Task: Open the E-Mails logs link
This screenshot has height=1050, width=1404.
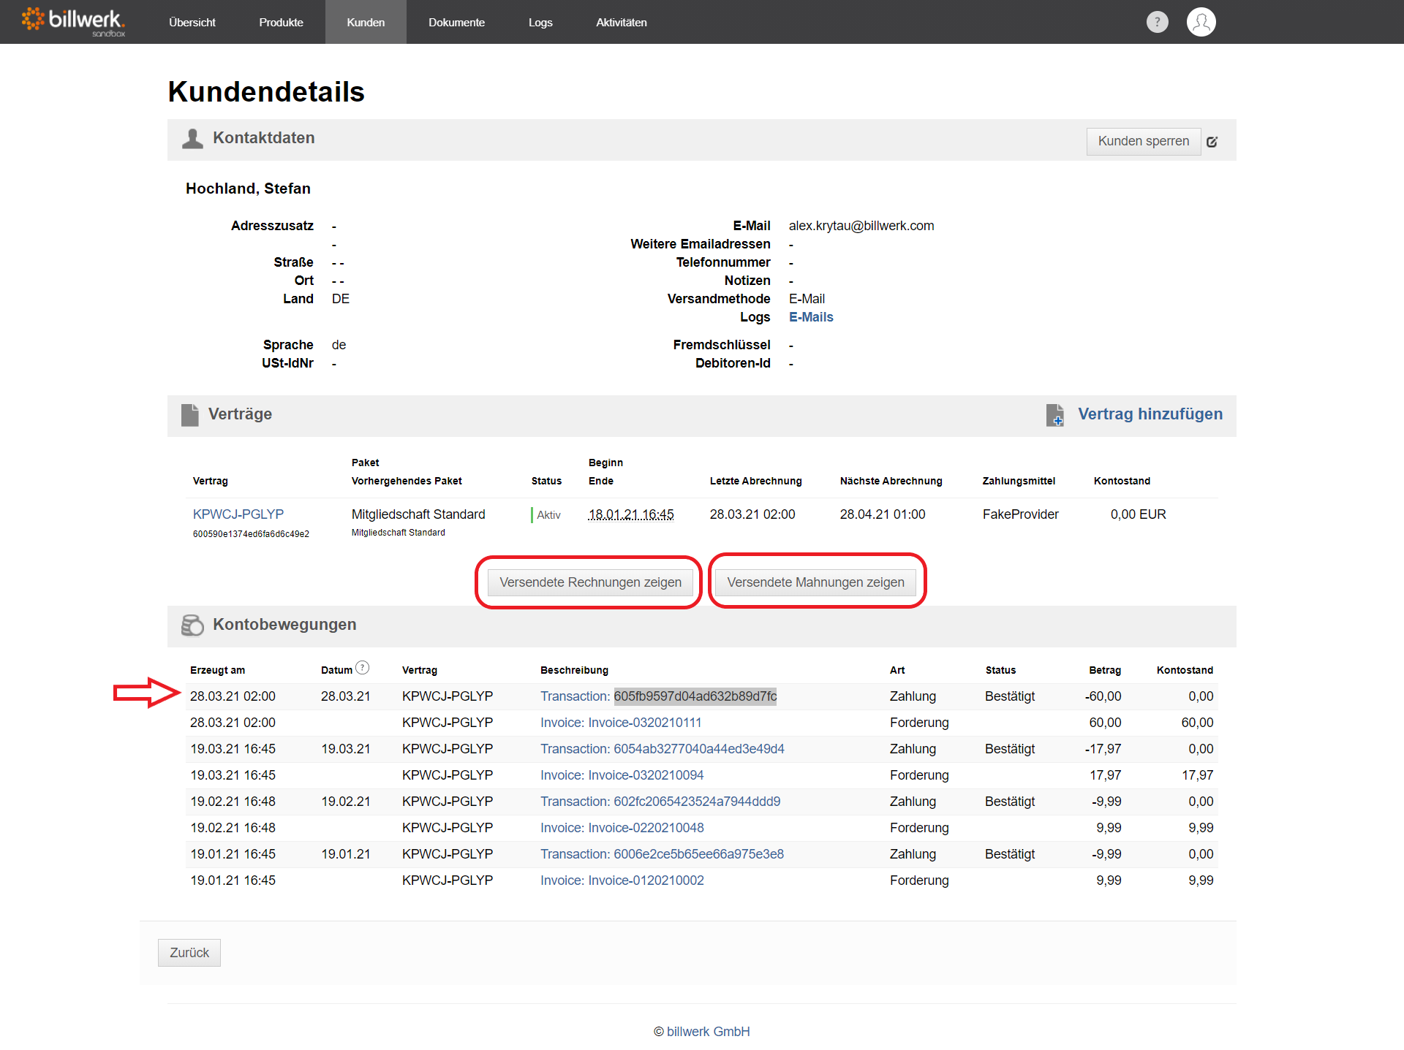Action: [x=811, y=317]
